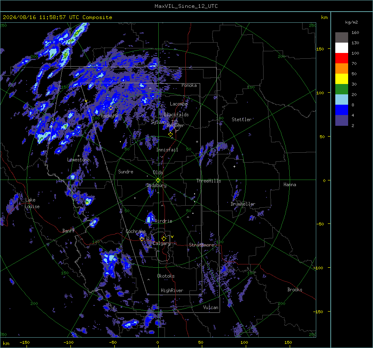Click the Hanna town label
This screenshot has height=348, width=373.
[290, 185]
